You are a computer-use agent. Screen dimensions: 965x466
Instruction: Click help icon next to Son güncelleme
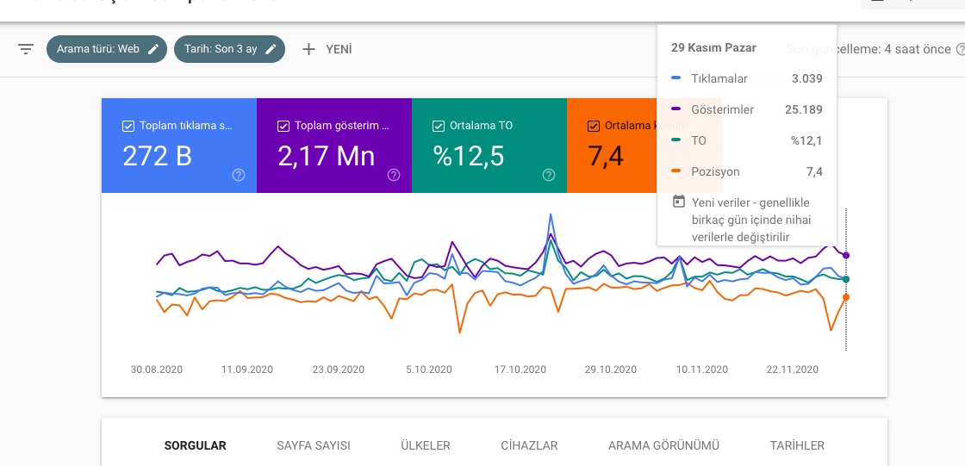(960, 49)
